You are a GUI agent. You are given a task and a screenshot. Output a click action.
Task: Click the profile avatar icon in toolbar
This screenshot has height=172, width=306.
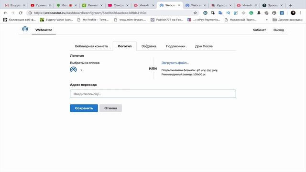tap(293, 13)
